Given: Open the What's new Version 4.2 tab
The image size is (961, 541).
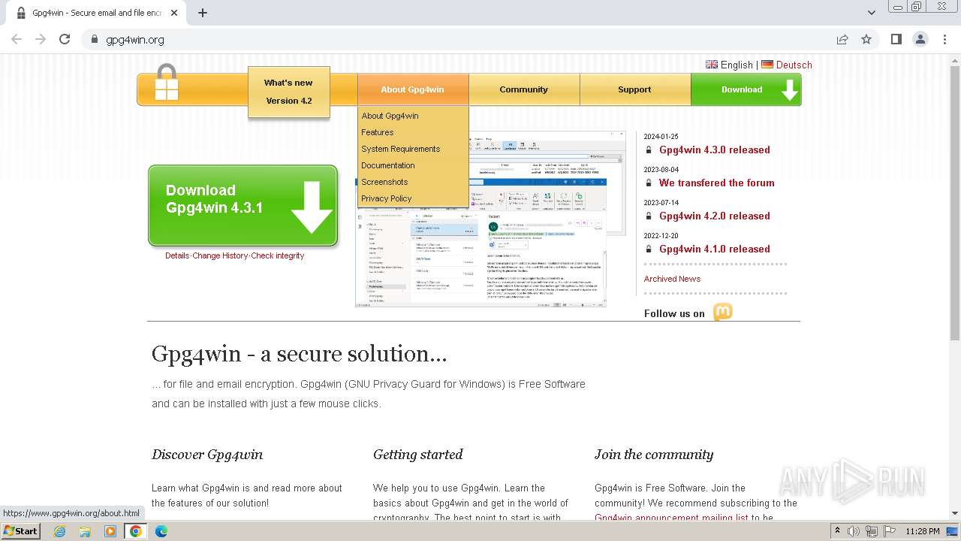Looking at the screenshot, I should [288, 92].
